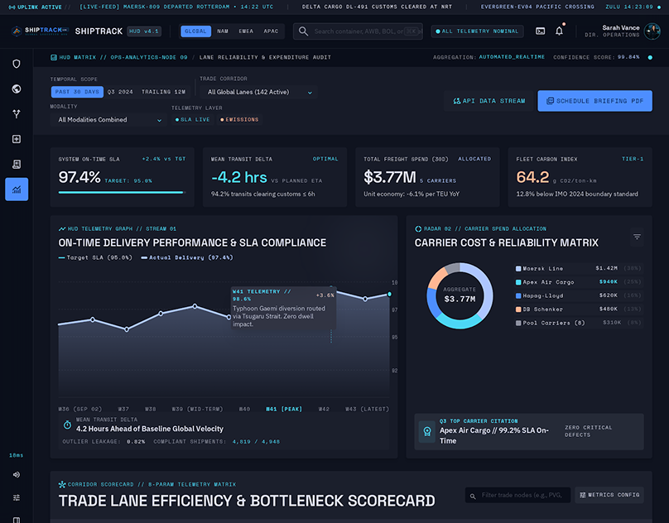
Task: Click compliant shipments 4,819 / 4,948 value
Action: click(256, 442)
